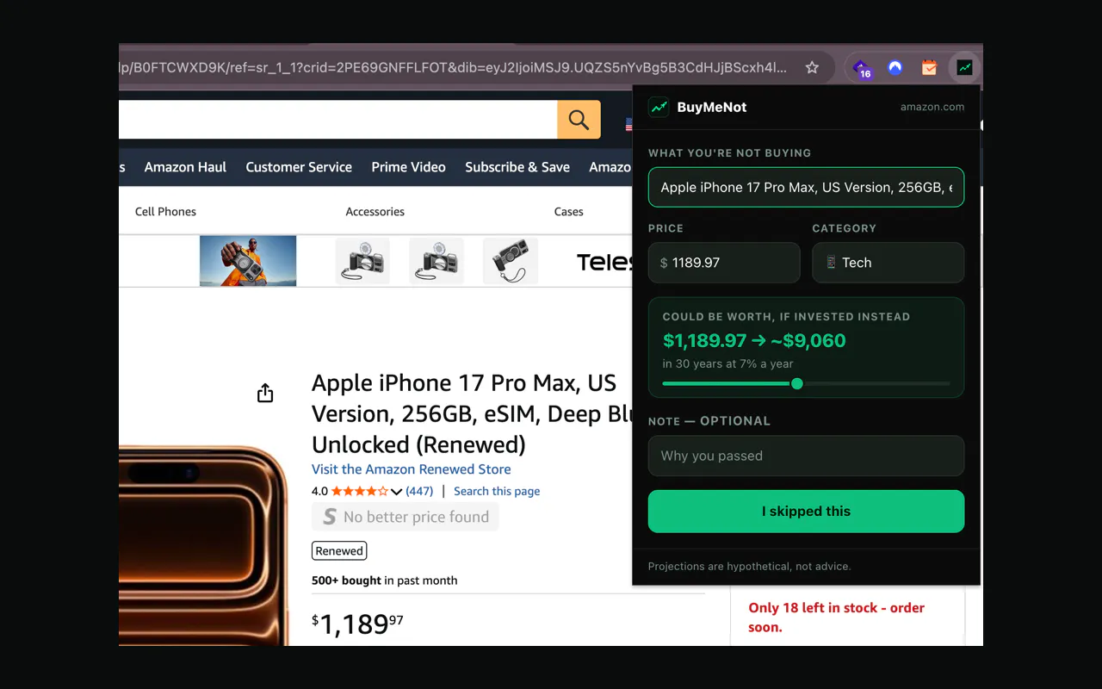The image size is (1102, 689).
Task: Visit the Amazon Renewed Store link
Action: point(411,469)
